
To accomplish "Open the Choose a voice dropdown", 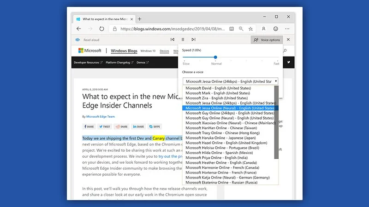I will 230,81.
